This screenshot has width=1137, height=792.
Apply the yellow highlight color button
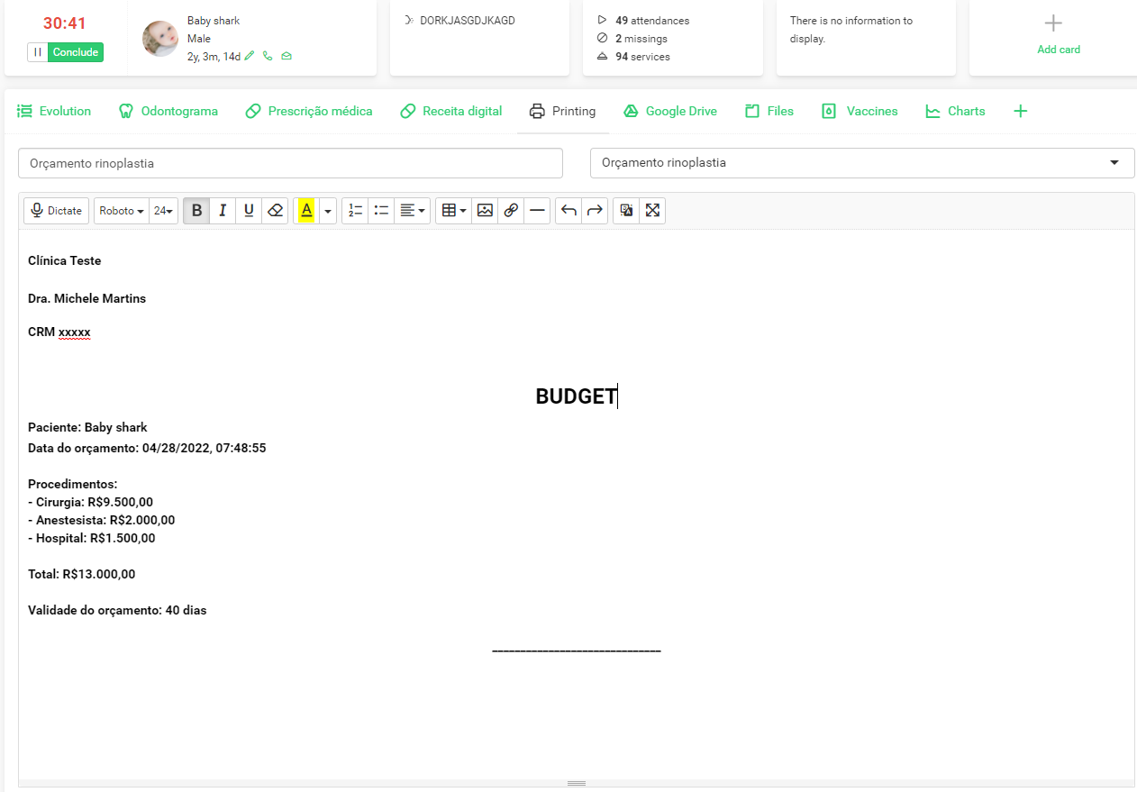click(306, 211)
